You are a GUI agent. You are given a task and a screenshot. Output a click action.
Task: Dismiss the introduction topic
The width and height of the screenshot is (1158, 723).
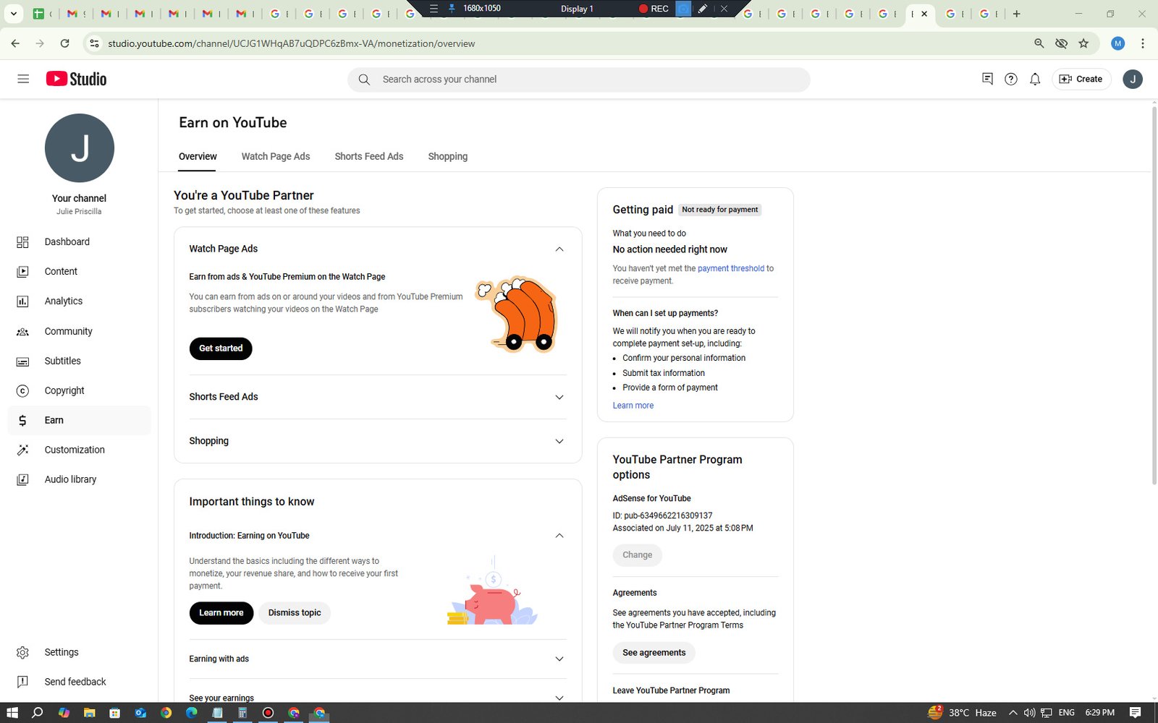pos(295,613)
